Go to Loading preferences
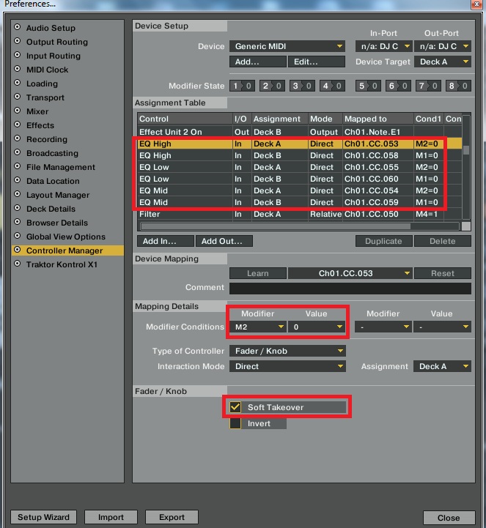 point(42,83)
